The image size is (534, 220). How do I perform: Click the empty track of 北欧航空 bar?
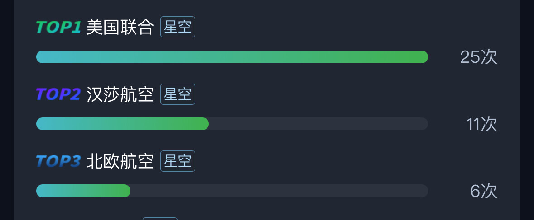point(279,191)
